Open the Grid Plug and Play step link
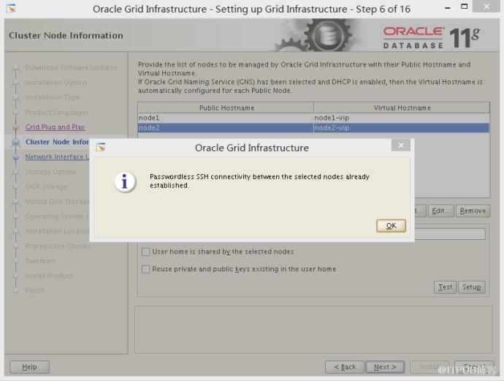 pos(56,127)
